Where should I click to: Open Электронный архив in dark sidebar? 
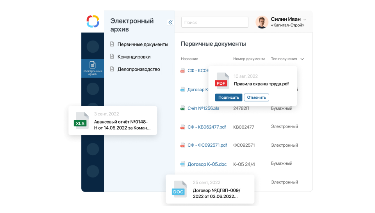(x=92, y=68)
